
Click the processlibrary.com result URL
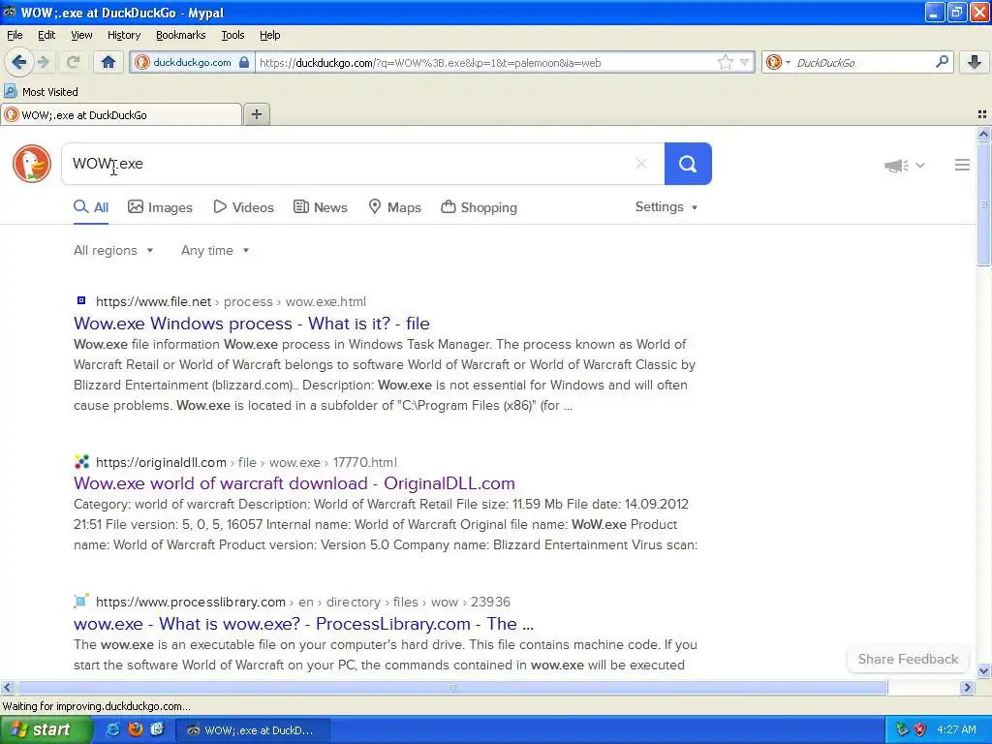click(x=303, y=602)
